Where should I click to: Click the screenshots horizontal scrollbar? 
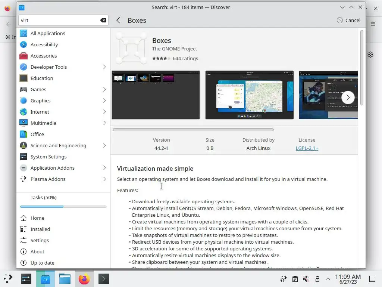click(193, 130)
